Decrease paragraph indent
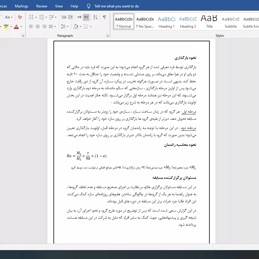Viewport: 259px width, 259px height. pos(64,17)
